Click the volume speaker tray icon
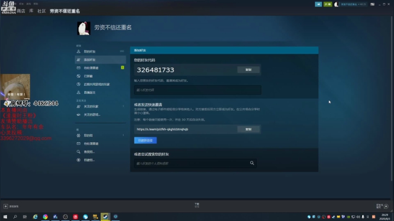The height and width of the screenshot is (221, 394). (x=358, y=217)
